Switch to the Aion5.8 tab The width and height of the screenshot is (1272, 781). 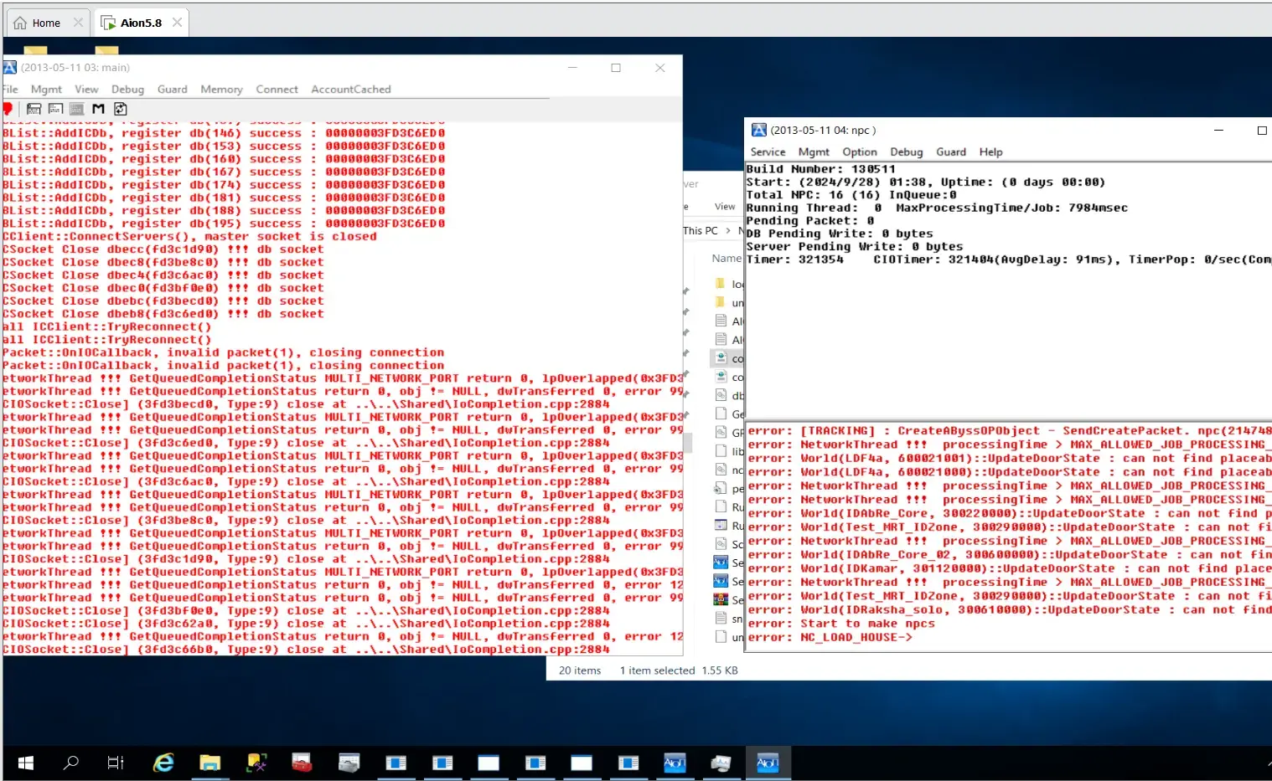pos(141,23)
